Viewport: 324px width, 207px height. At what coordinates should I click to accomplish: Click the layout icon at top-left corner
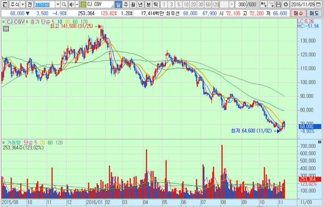pyautogui.click(x=5, y=4)
